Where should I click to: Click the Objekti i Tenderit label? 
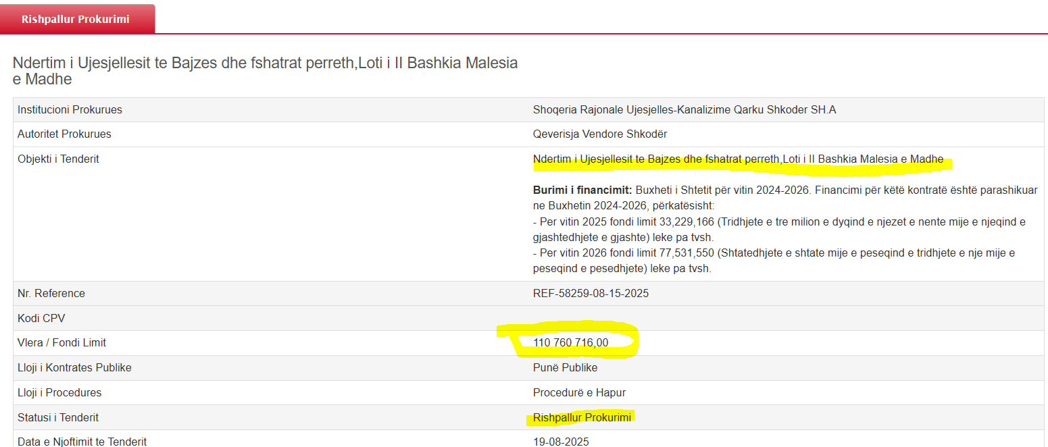coord(58,159)
